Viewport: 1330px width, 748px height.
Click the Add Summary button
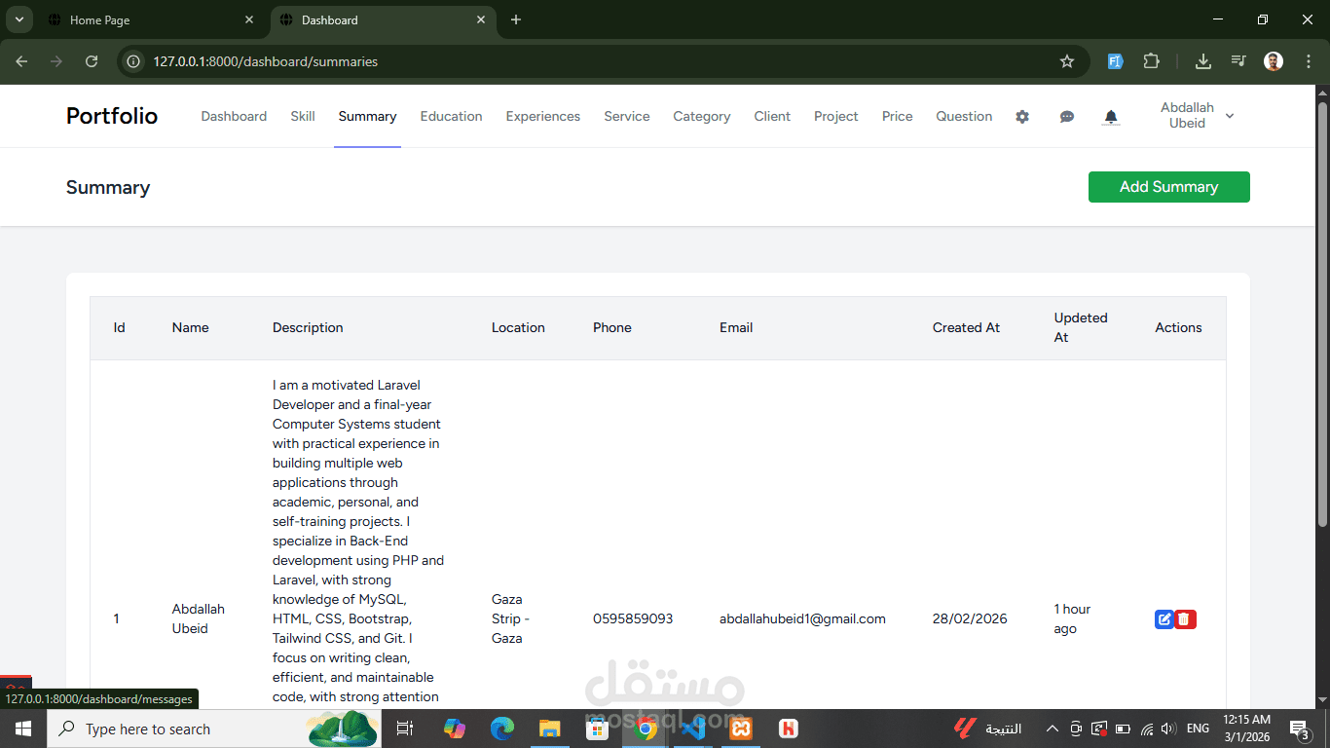1168,187
